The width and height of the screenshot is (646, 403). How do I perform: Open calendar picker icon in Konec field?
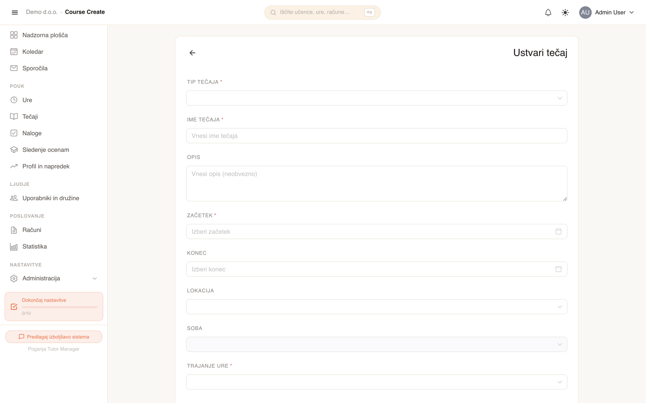(x=558, y=269)
